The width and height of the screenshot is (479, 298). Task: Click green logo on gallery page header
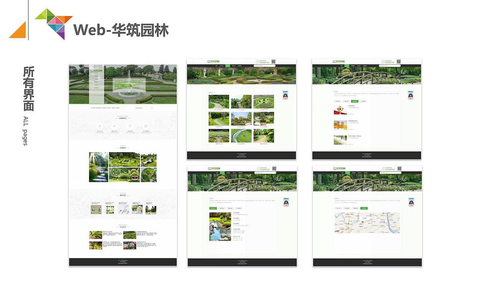(x=213, y=62)
